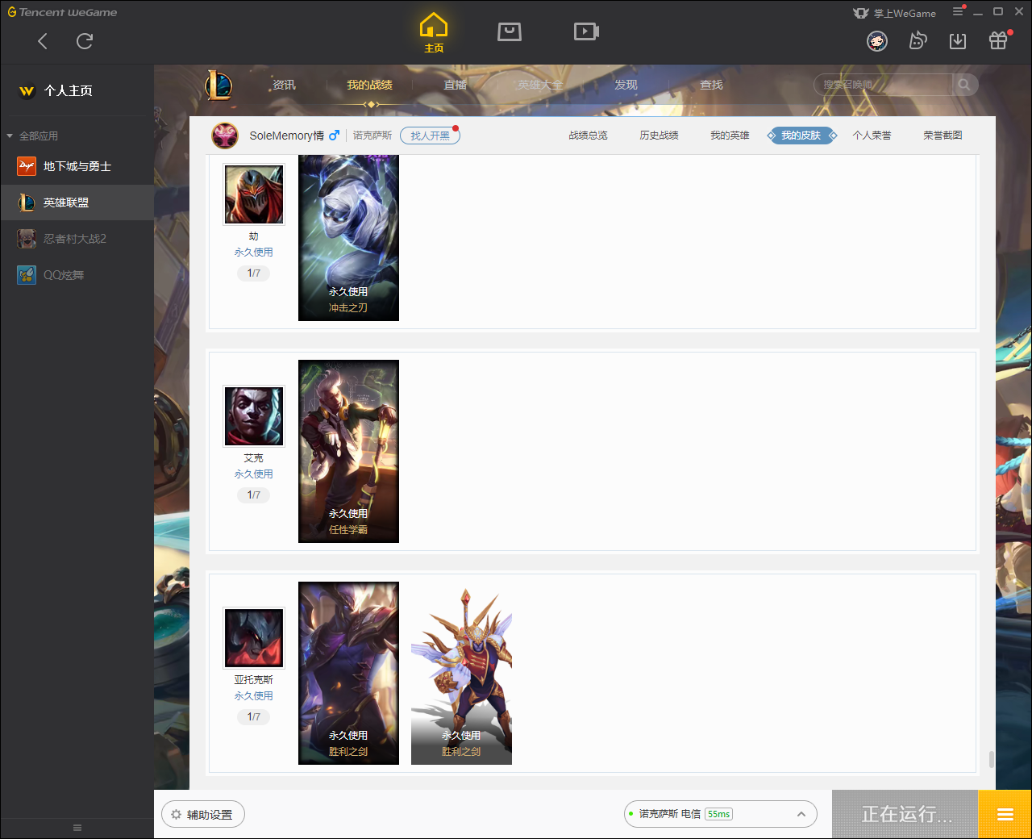Open 个人主页 in the sidebar
This screenshot has width=1032, height=839.
(x=69, y=90)
